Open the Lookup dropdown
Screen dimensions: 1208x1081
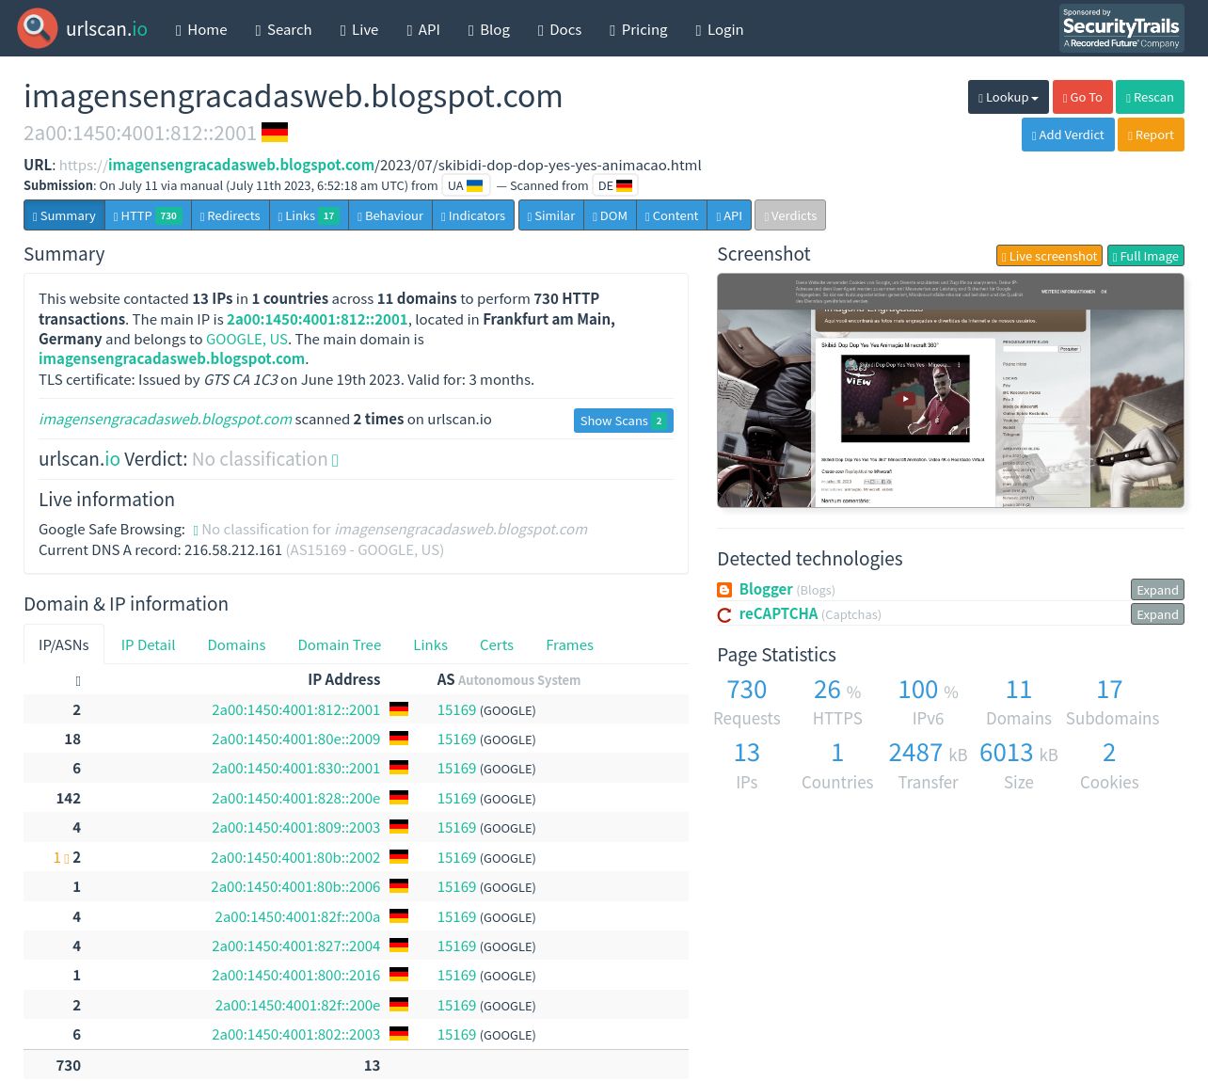point(1009,97)
